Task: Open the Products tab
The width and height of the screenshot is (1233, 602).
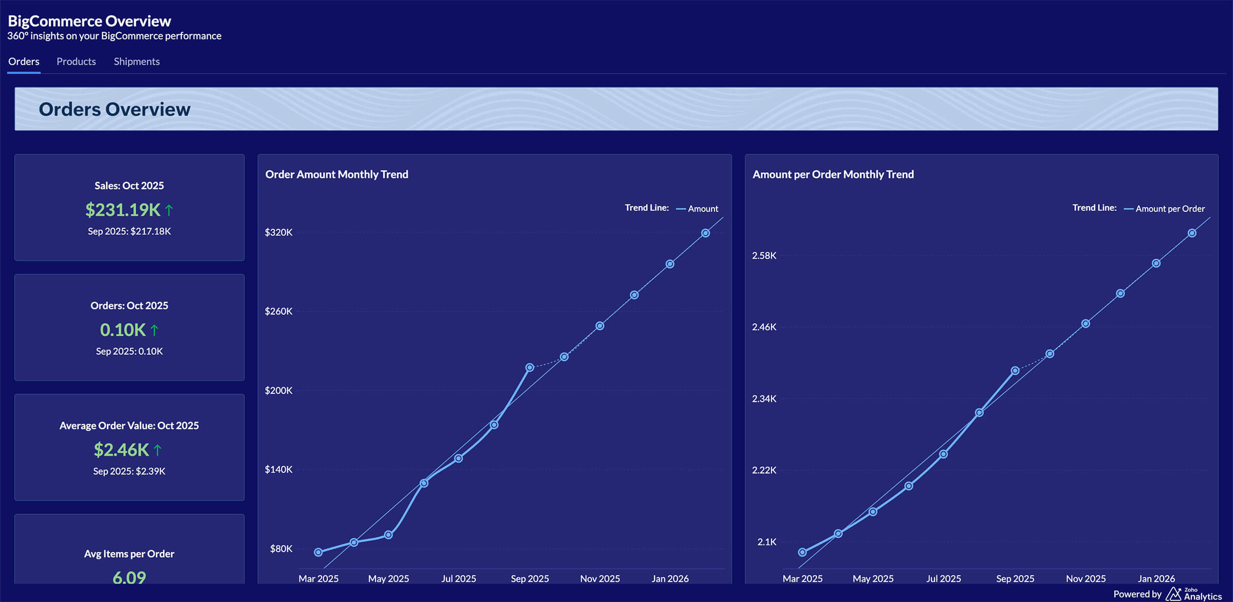Action: click(76, 61)
